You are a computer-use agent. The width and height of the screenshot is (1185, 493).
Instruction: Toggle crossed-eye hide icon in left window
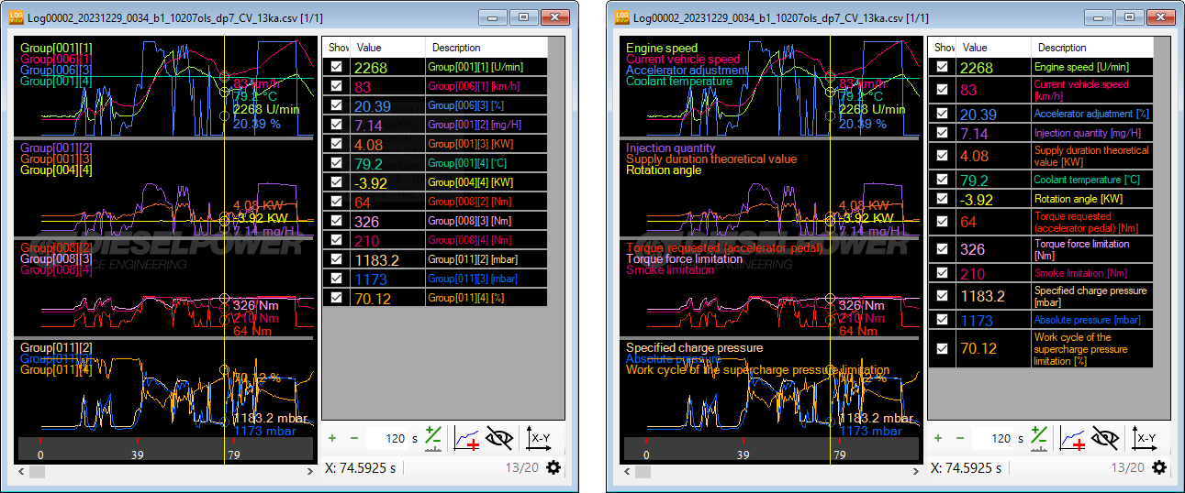click(x=499, y=439)
